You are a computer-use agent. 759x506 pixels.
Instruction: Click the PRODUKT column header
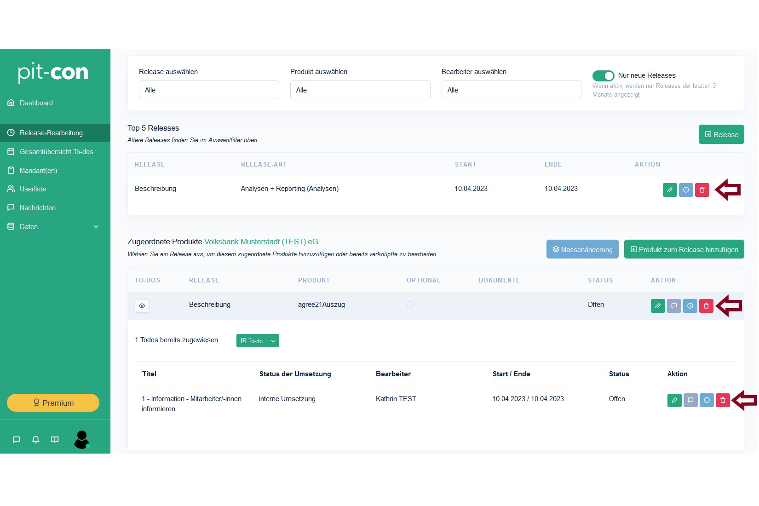314,281
